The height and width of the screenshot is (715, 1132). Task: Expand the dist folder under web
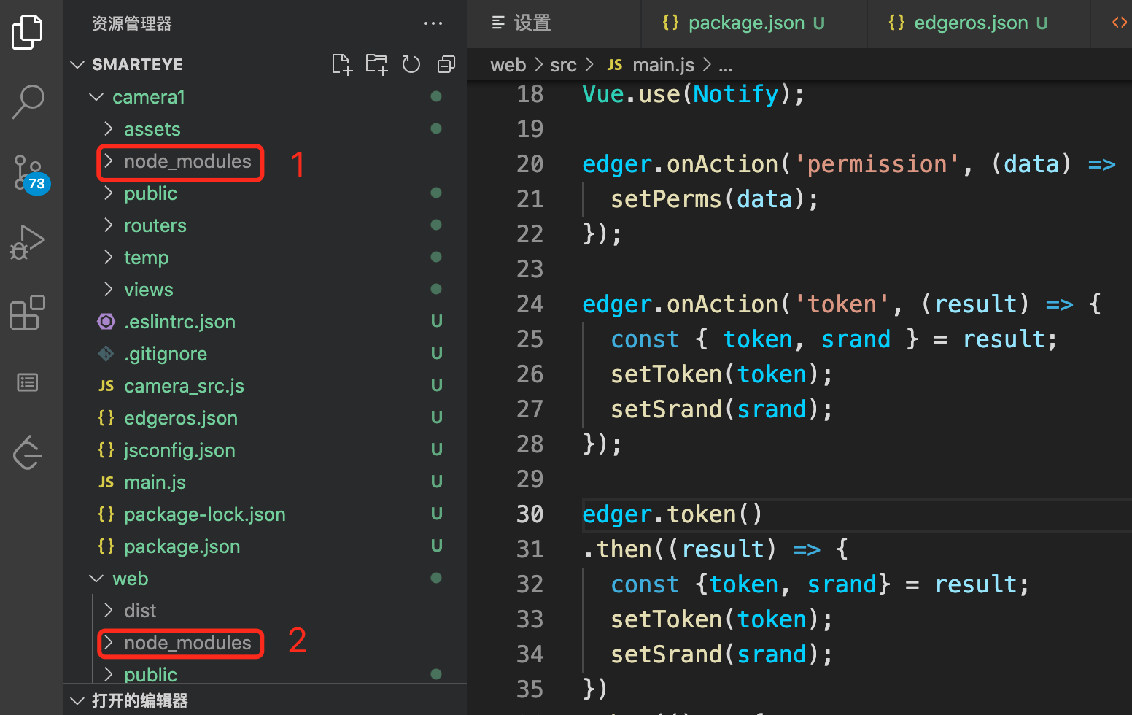pyautogui.click(x=109, y=610)
